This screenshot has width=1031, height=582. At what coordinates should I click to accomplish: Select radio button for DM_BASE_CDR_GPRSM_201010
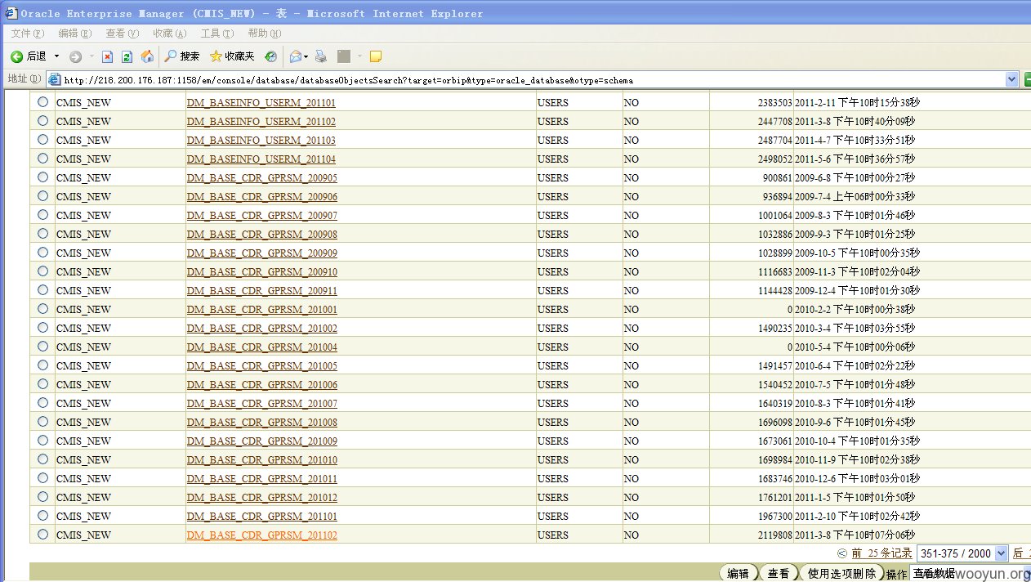coord(42,459)
